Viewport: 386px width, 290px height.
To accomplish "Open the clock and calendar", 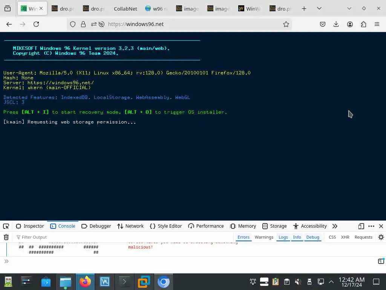I will [x=351, y=282].
